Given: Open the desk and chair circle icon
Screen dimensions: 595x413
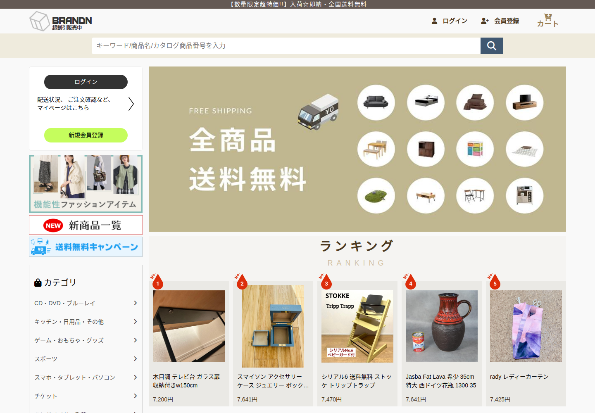Looking at the screenshot, I should coord(475,196).
